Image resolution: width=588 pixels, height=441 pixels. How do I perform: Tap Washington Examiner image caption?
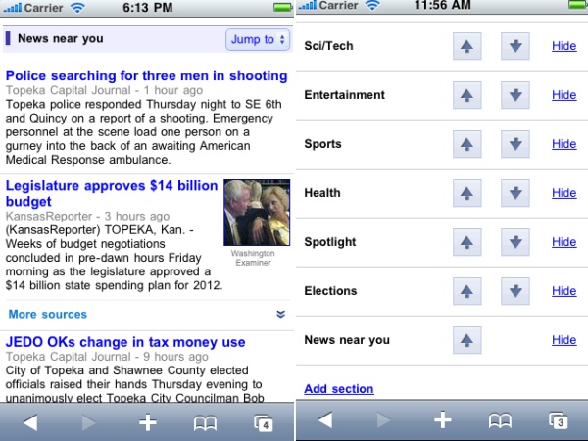point(253,258)
